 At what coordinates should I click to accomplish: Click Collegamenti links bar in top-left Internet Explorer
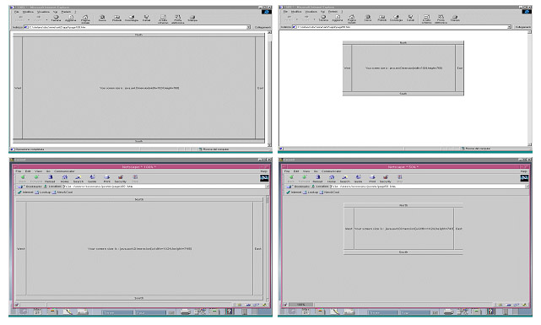(x=262, y=27)
